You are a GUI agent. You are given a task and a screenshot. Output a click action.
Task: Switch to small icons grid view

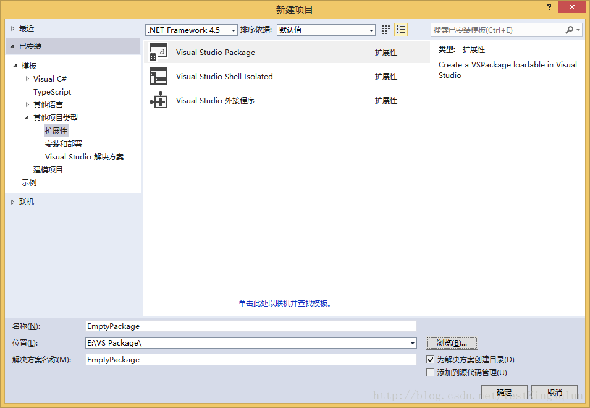(x=386, y=30)
